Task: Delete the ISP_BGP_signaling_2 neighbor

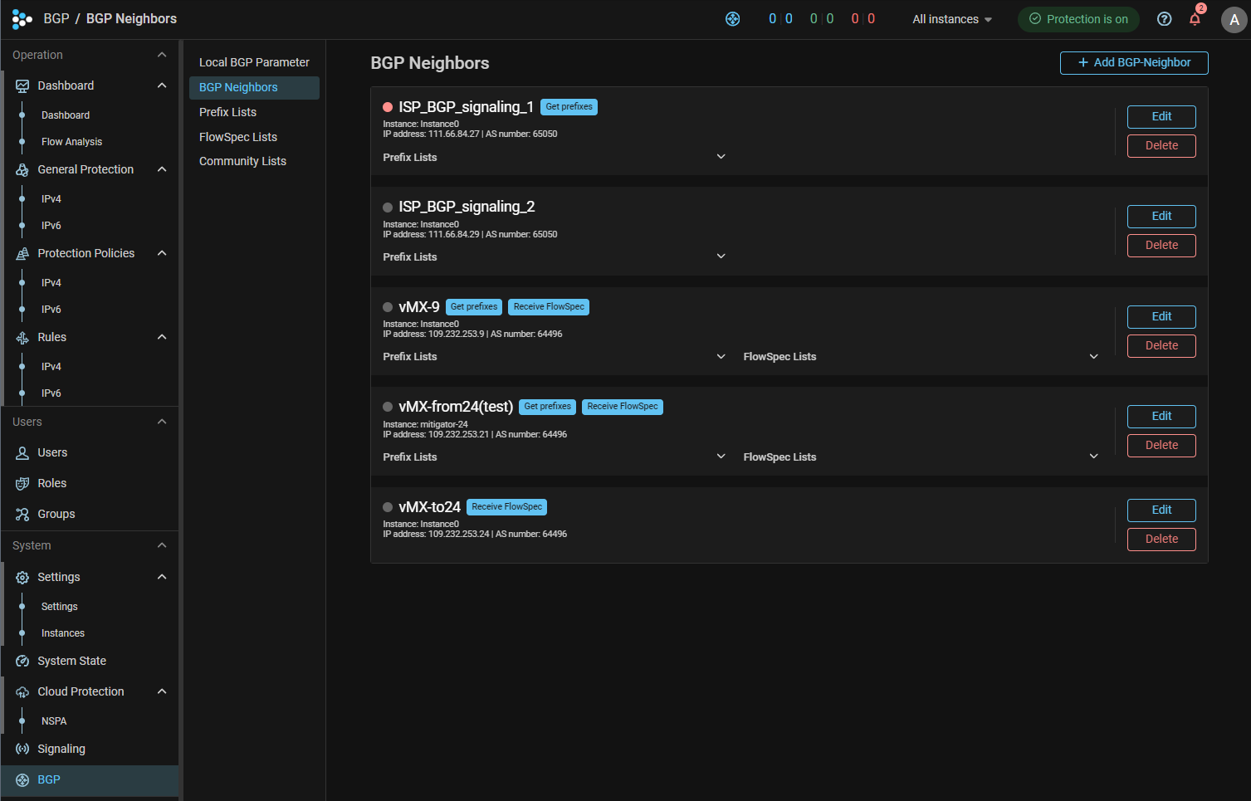Action: (x=1161, y=246)
